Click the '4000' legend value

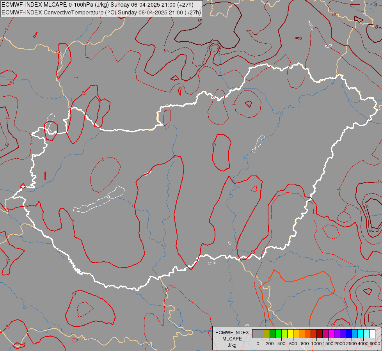363,344
